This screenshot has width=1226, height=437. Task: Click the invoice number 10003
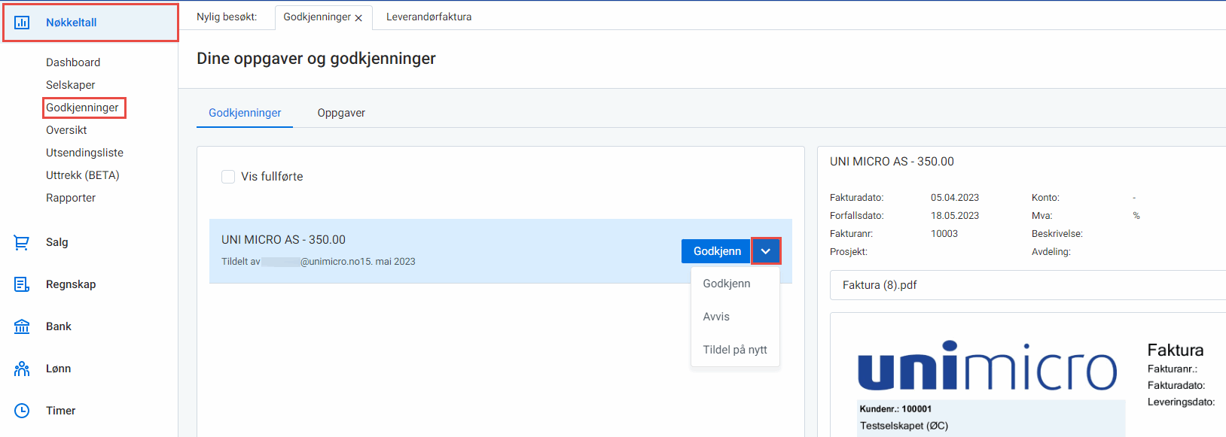(944, 234)
